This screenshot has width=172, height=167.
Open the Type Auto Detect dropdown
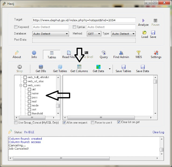point(123,34)
